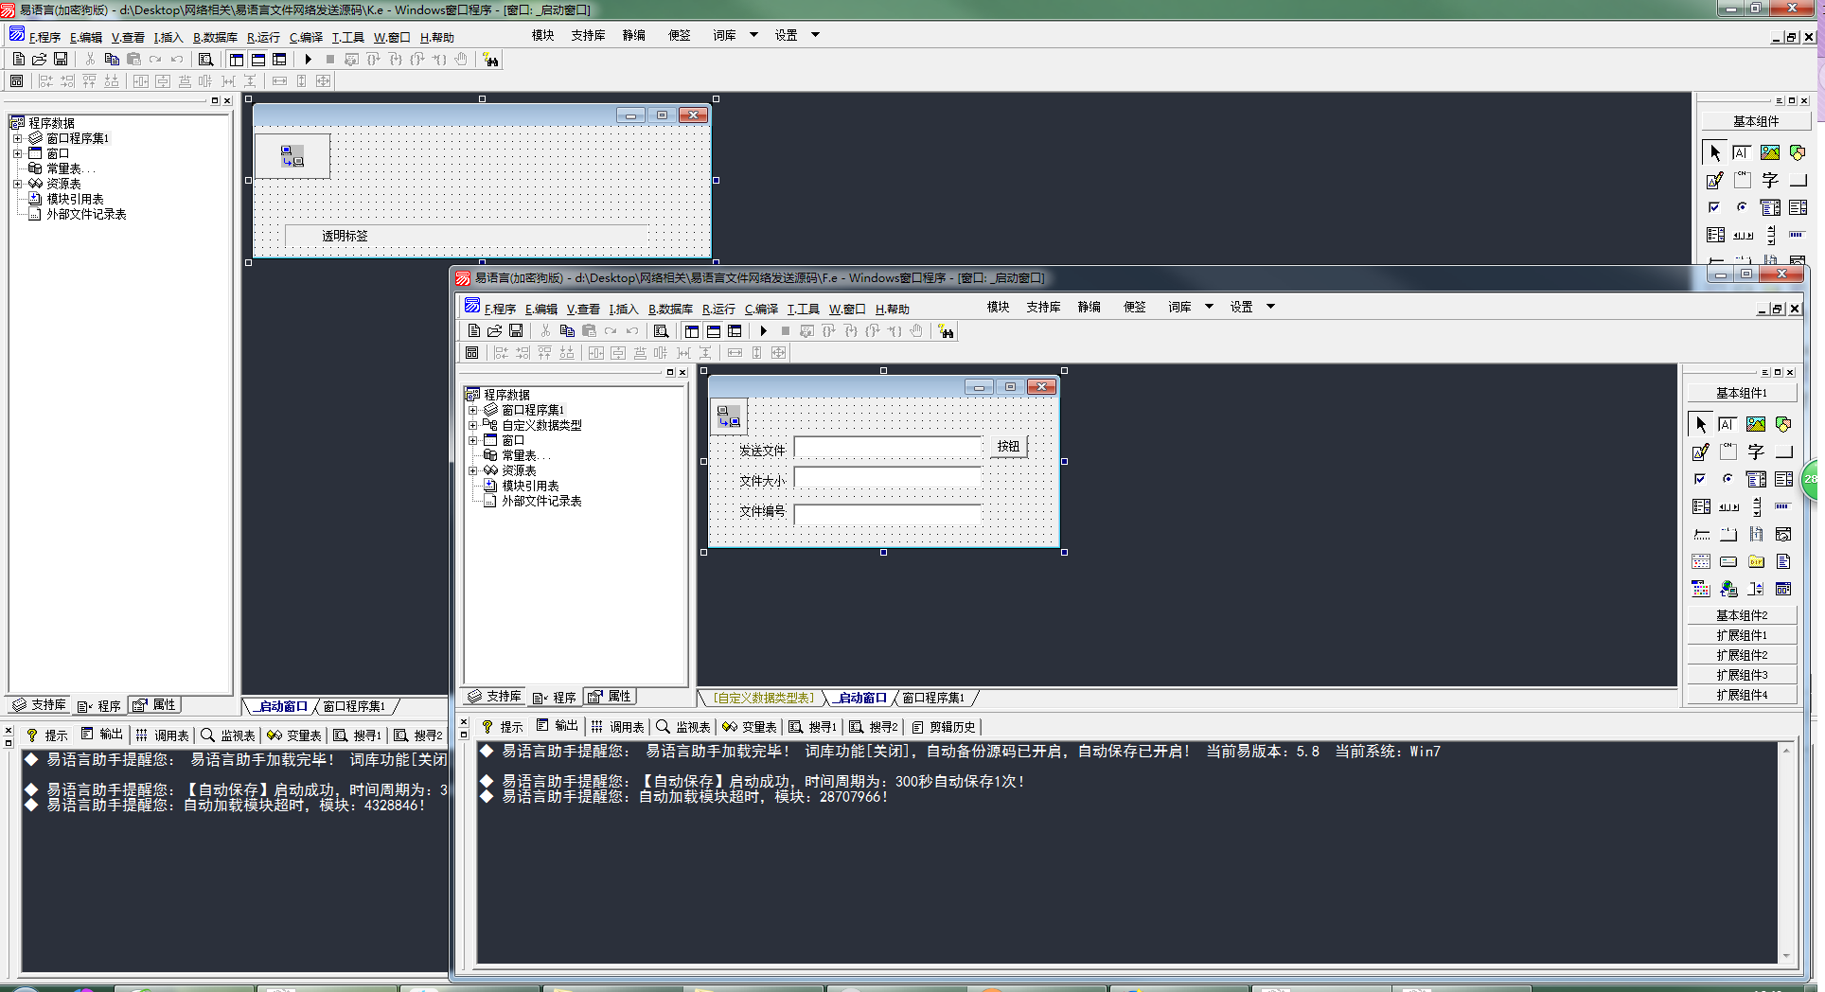Screen dimensions: 1825x992
Task: Click 模块 button in F.e window top bar
Action: click(998, 307)
